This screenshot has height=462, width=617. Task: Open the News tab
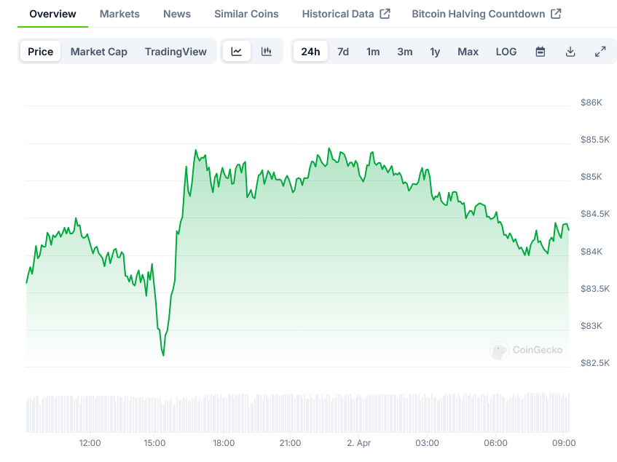[177, 14]
